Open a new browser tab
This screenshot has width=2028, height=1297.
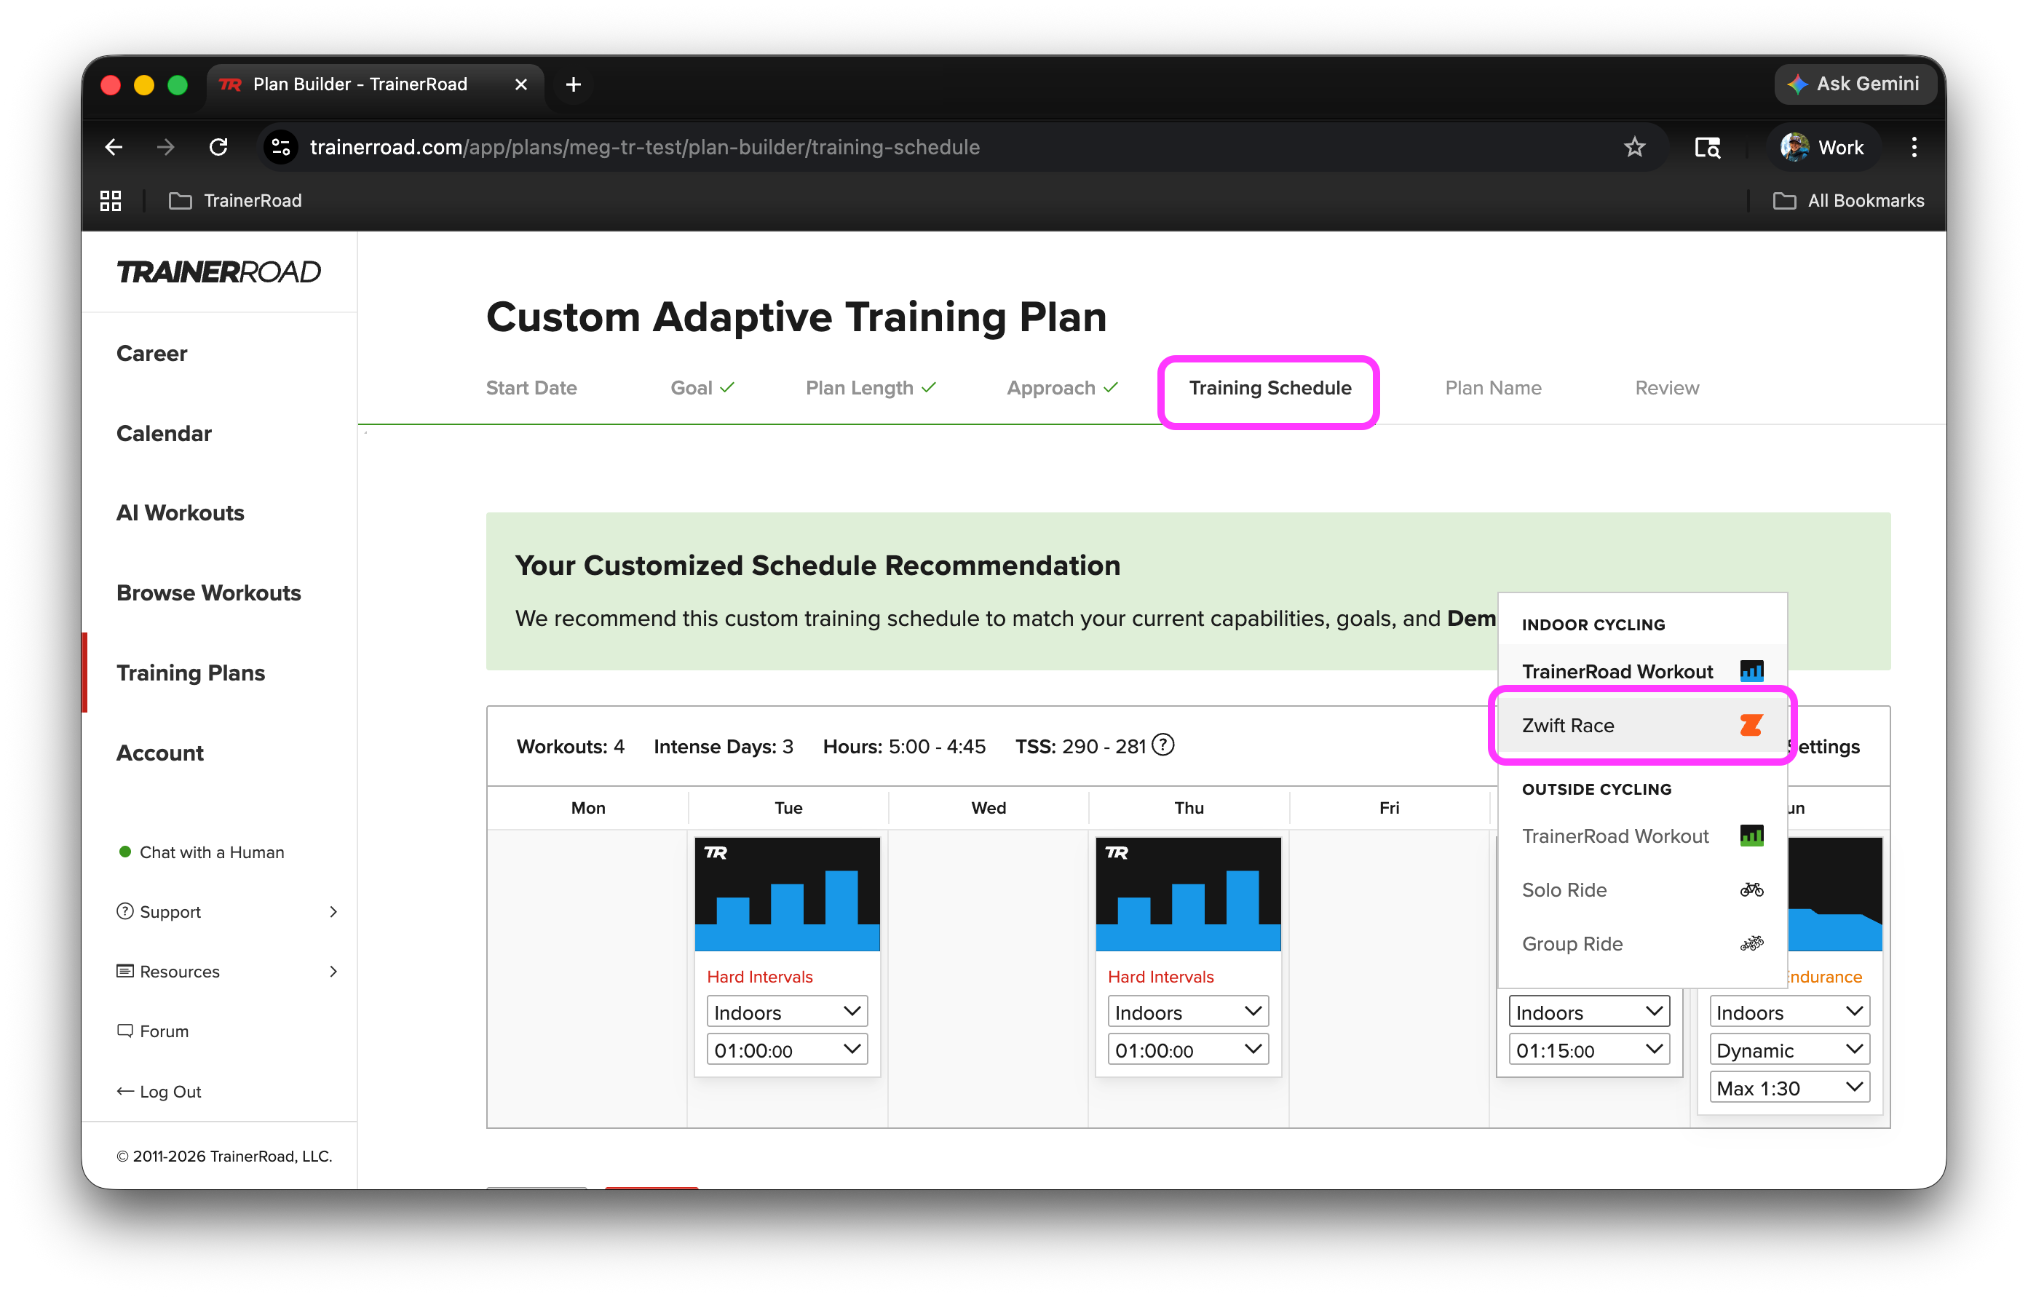click(x=574, y=84)
